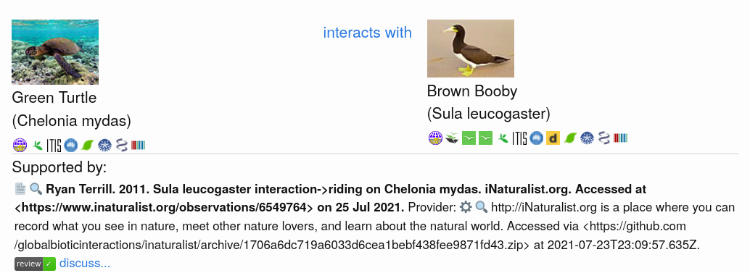Image resolution: width=750 pixels, height=273 pixels.
Task: Click first green bird square under Brown Booby
Action: (x=469, y=138)
